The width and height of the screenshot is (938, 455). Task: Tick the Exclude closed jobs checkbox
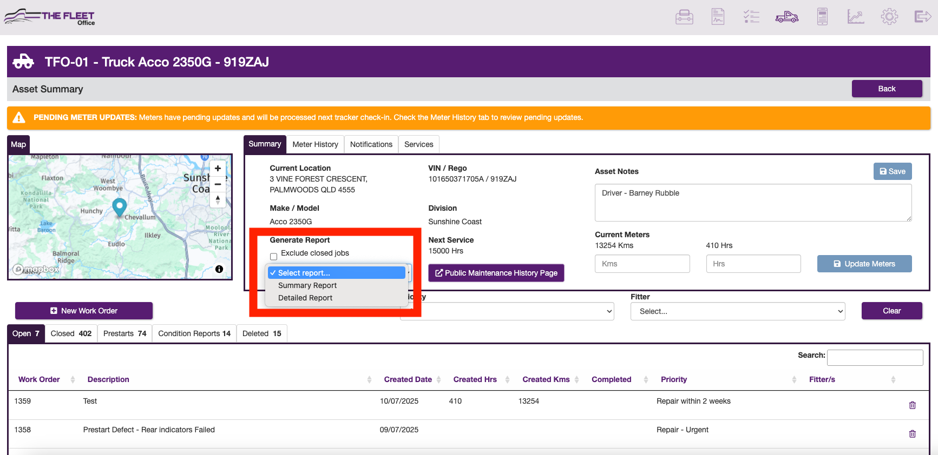(x=273, y=257)
